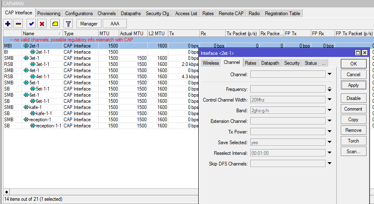Maximize the Interface 2et-1 dialog
Screen dimensions: 374x204
(x=358, y=53)
